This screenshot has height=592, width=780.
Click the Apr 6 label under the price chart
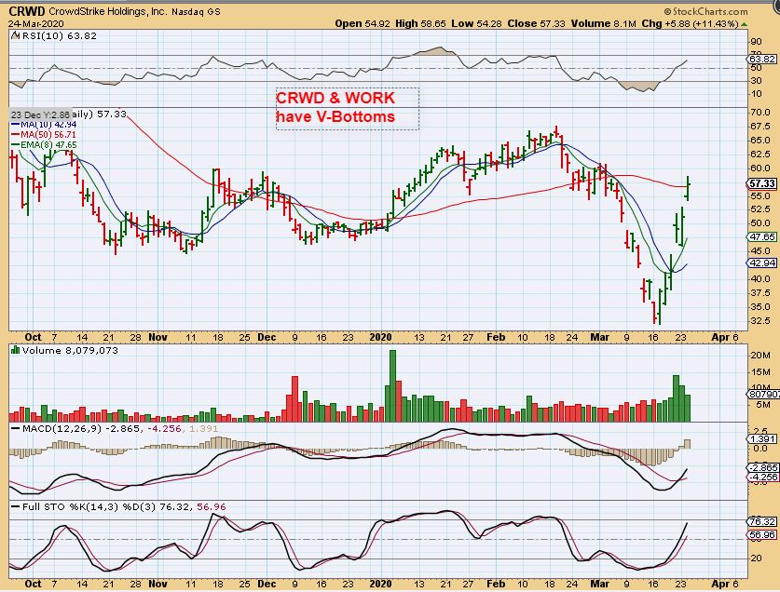(725, 337)
